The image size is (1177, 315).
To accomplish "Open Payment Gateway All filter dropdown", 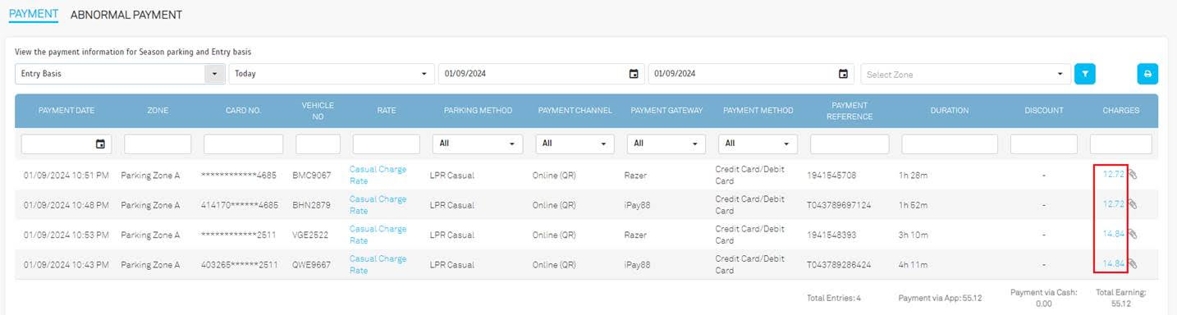I will [x=666, y=144].
